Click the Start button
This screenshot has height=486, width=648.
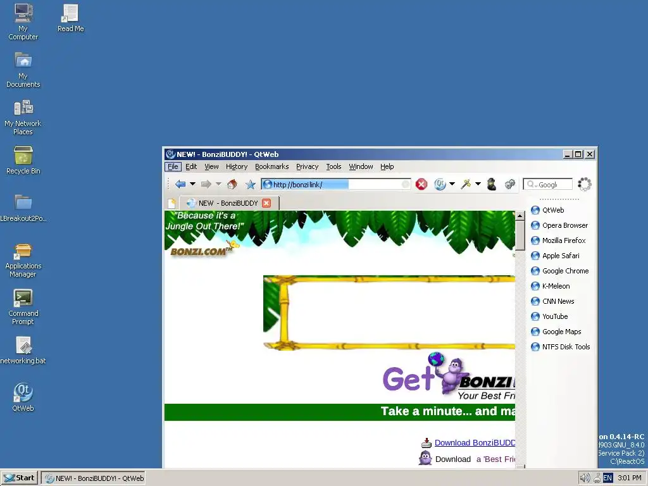pos(19,478)
